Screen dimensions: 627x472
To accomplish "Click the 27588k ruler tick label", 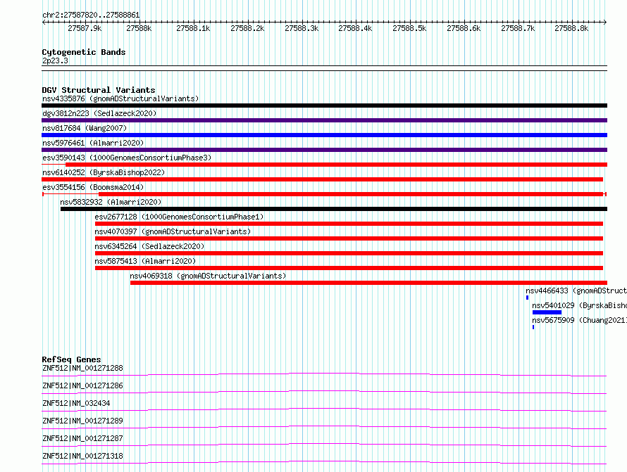I will [x=139, y=28].
